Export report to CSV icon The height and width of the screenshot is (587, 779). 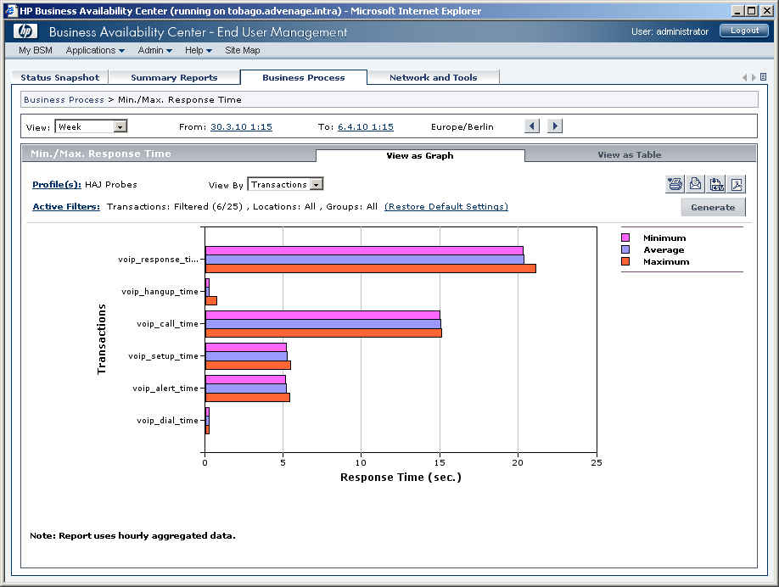coord(716,184)
